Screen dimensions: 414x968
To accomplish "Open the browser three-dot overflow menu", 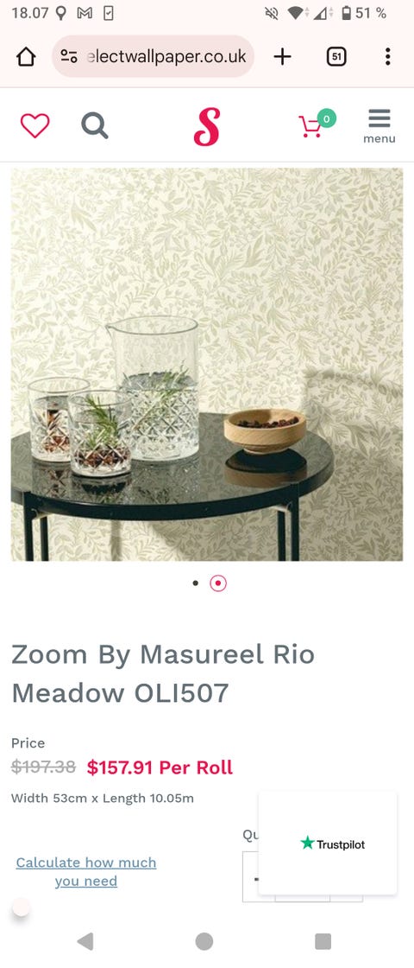I will [x=387, y=57].
